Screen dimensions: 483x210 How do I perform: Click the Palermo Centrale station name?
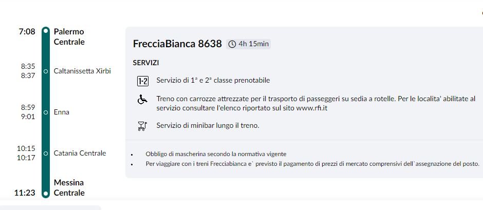pyautogui.click(x=69, y=37)
